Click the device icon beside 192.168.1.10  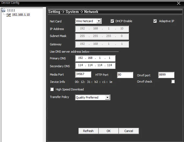tap(9, 15)
